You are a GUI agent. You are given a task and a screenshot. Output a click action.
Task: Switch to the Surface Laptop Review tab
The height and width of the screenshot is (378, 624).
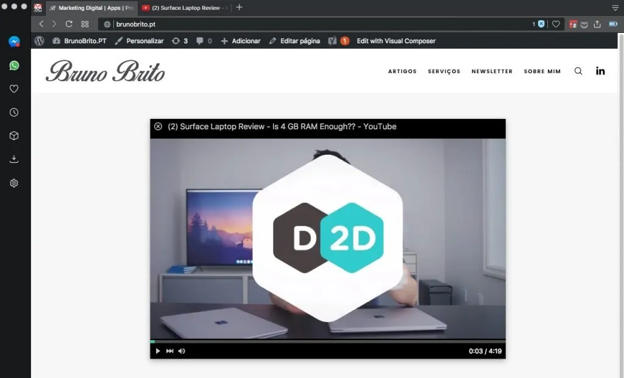(x=185, y=8)
